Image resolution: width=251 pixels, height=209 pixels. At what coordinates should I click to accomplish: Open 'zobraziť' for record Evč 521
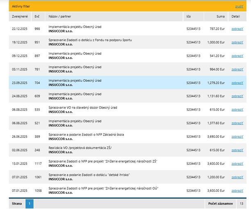coord(237,123)
